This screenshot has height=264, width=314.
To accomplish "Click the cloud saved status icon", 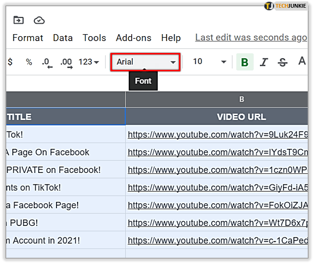I will (39, 20).
